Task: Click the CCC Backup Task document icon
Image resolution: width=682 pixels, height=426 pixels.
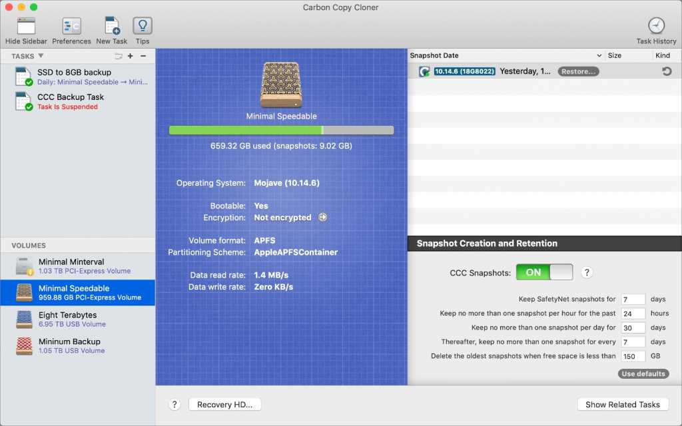Action: point(23,101)
